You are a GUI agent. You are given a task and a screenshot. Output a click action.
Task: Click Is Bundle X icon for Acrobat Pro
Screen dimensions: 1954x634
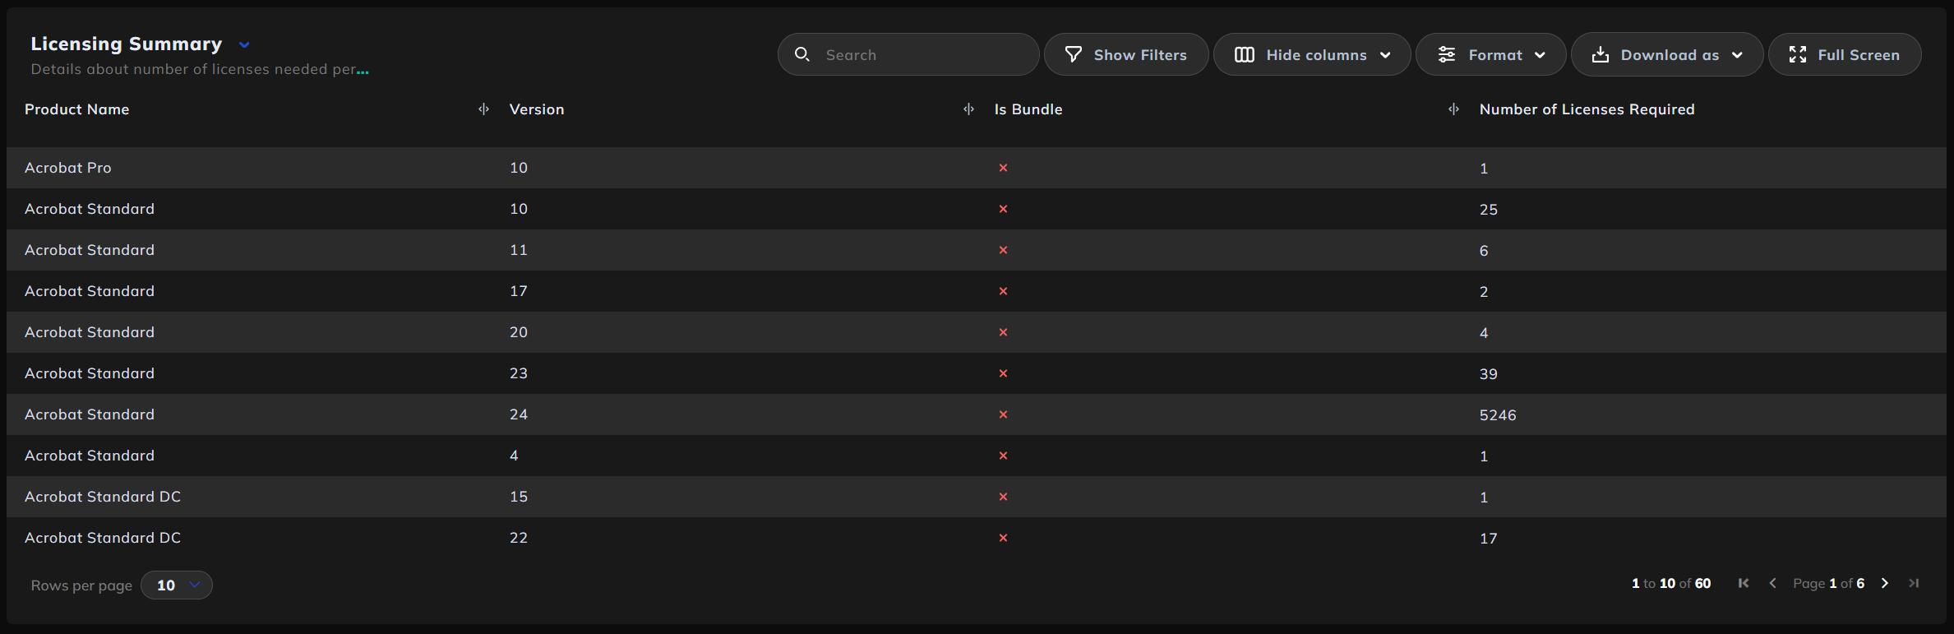click(x=1003, y=168)
